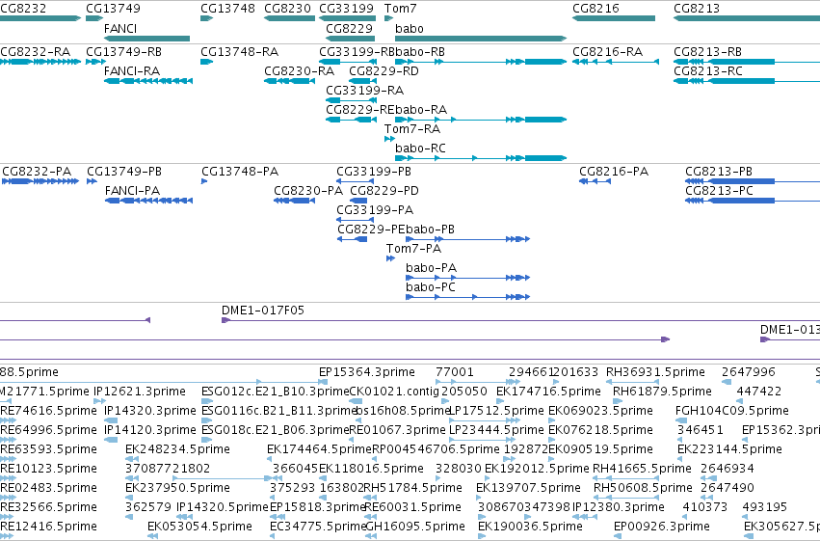
Task: Select the babo gene bar in gene track
Action: (481, 39)
